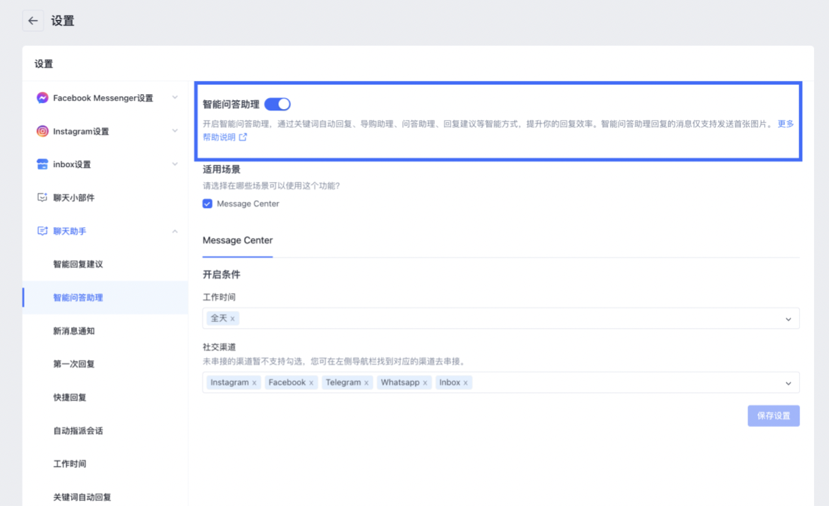Switch to the Message Center tab
Viewport: 829px width, 506px height.
[238, 240]
